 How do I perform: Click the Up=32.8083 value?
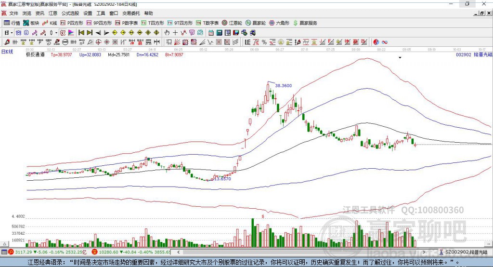(90, 54)
